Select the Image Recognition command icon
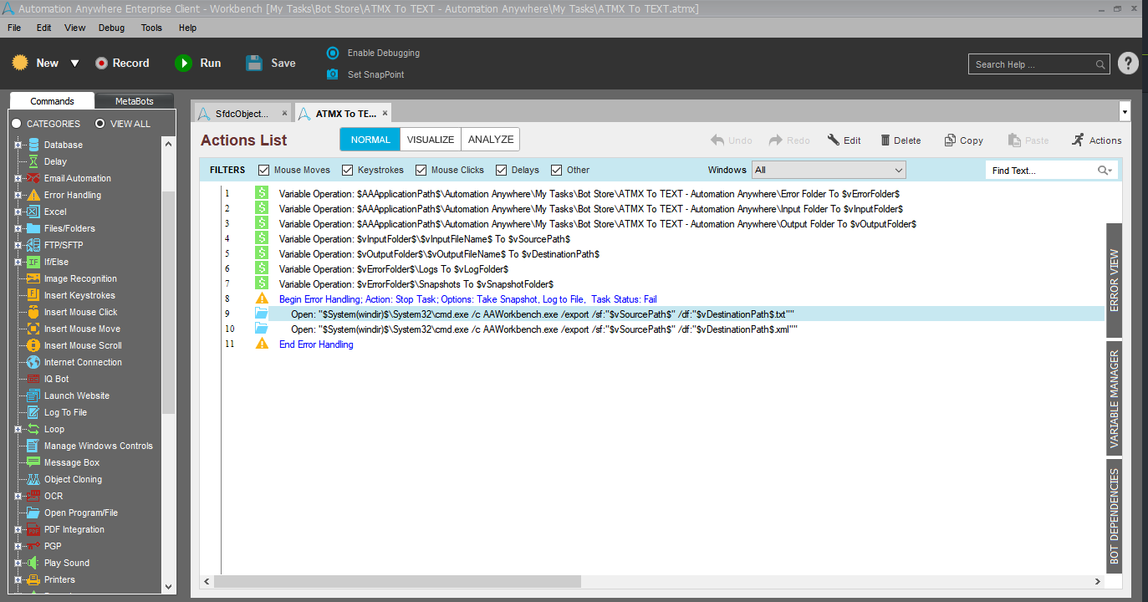Viewport: 1148px width, 602px height. coord(33,278)
